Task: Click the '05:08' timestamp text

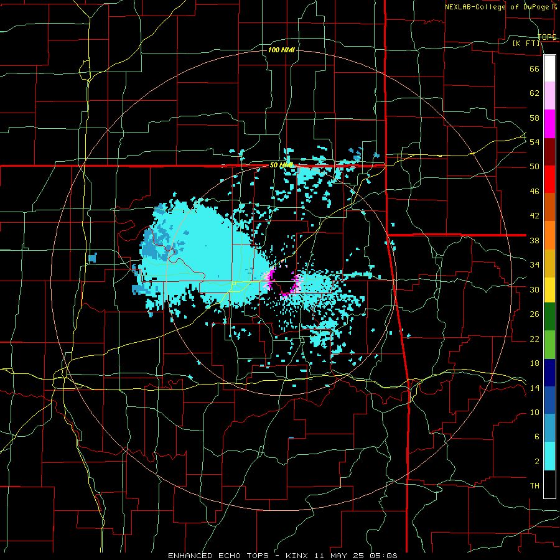Action: pyautogui.click(x=385, y=556)
